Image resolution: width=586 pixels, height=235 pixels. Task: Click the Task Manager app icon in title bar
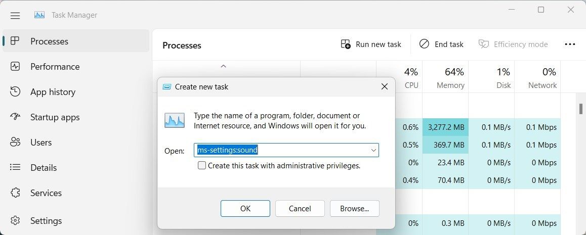tap(39, 15)
